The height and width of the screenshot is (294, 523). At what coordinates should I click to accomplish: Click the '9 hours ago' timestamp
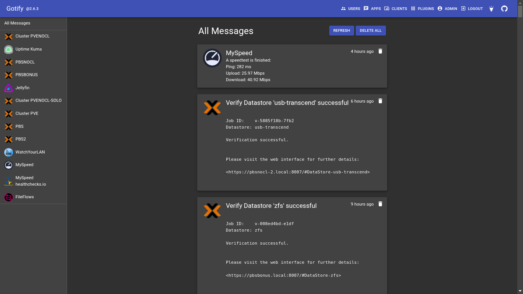[x=362, y=204]
